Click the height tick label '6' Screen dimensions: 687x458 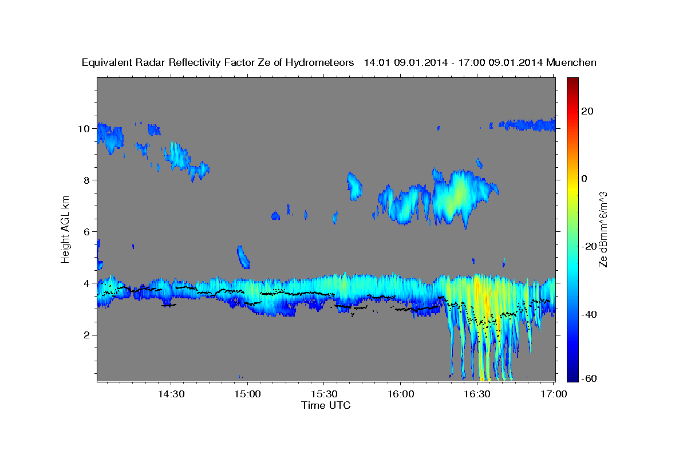coord(87,232)
